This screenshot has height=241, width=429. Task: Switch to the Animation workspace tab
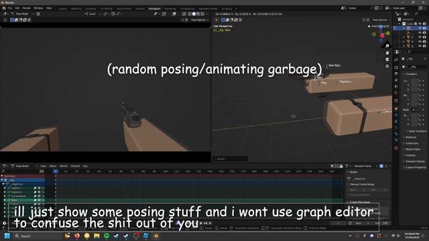coord(154,9)
